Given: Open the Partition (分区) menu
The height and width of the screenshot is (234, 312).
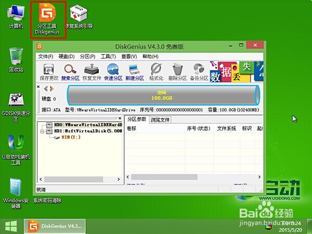Looking at the screenshot, I should 87,57.
